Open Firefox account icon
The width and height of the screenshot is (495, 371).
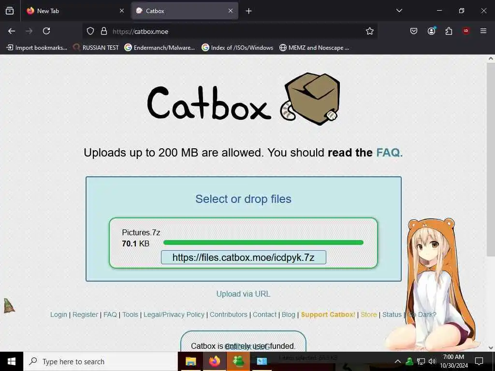(x=431, y=31)
